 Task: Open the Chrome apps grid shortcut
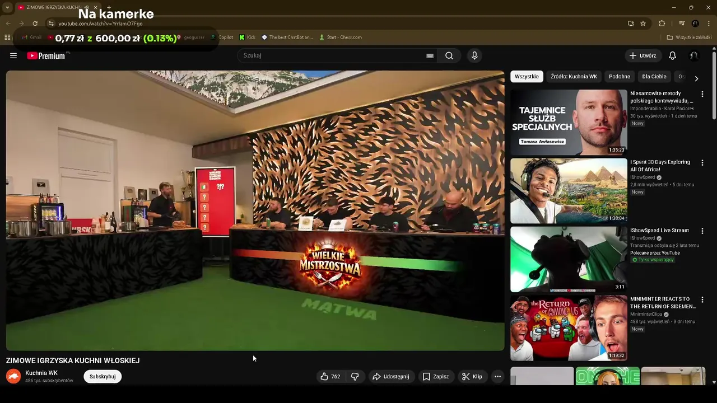pos(7,38)
